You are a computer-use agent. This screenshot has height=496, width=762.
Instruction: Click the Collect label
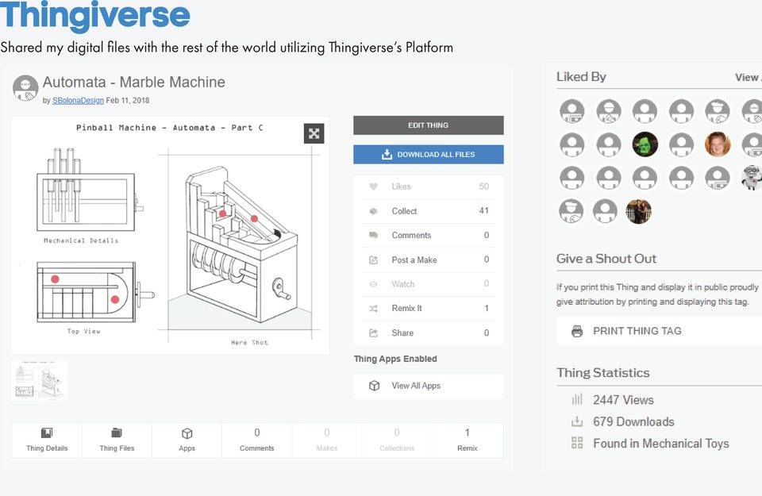404,211
